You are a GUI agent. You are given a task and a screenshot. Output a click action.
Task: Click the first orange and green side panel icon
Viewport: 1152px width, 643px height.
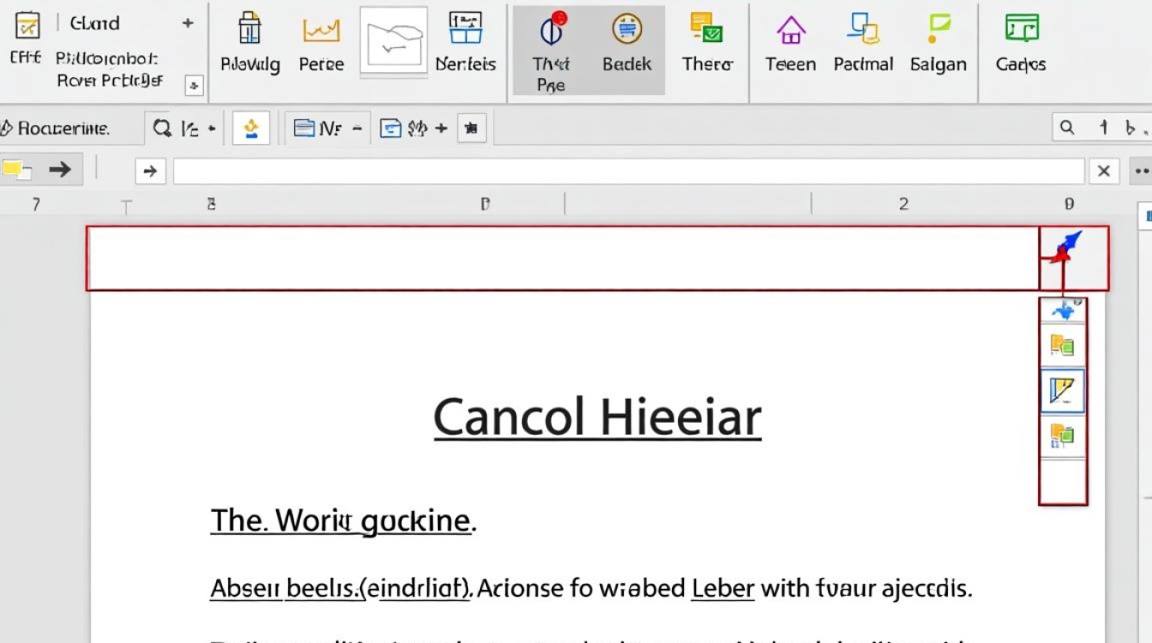pos(1062,346)
